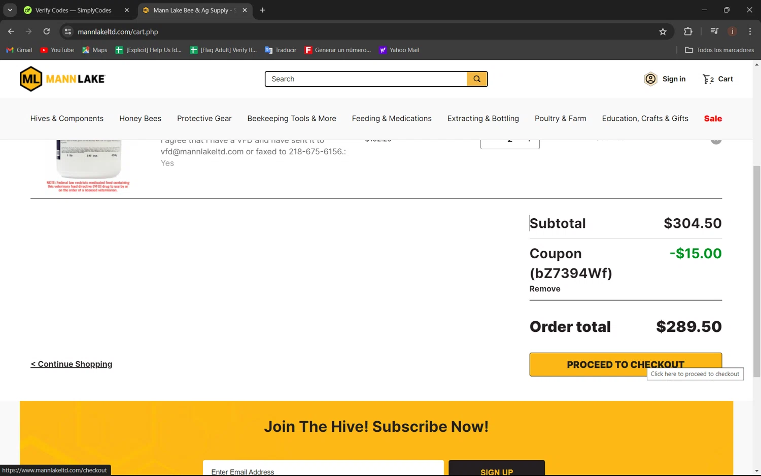This screenshot has height=476, width=761.
Task: Open Todos los marcadores folder
Action: [719, 50]
